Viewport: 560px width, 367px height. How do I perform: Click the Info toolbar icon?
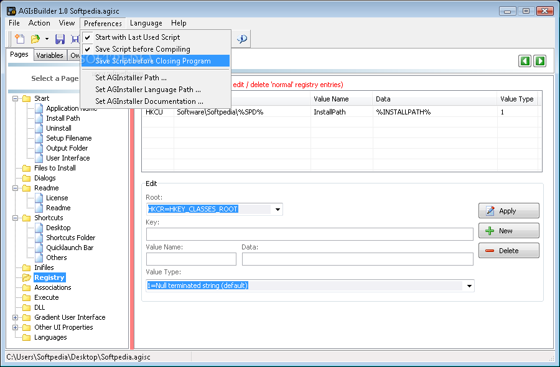(242, 39)
